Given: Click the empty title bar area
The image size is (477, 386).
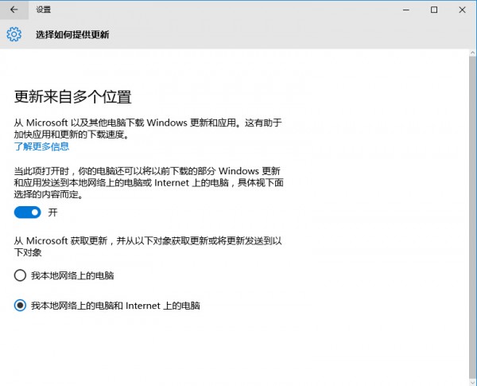Looking at the screenshot, I should pos(238,10).
